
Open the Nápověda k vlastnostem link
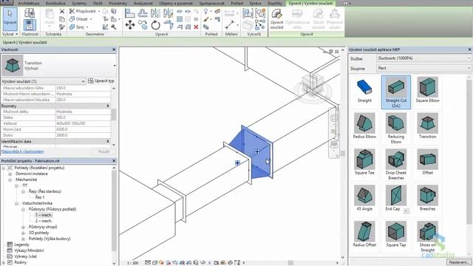tap(23, 151)
